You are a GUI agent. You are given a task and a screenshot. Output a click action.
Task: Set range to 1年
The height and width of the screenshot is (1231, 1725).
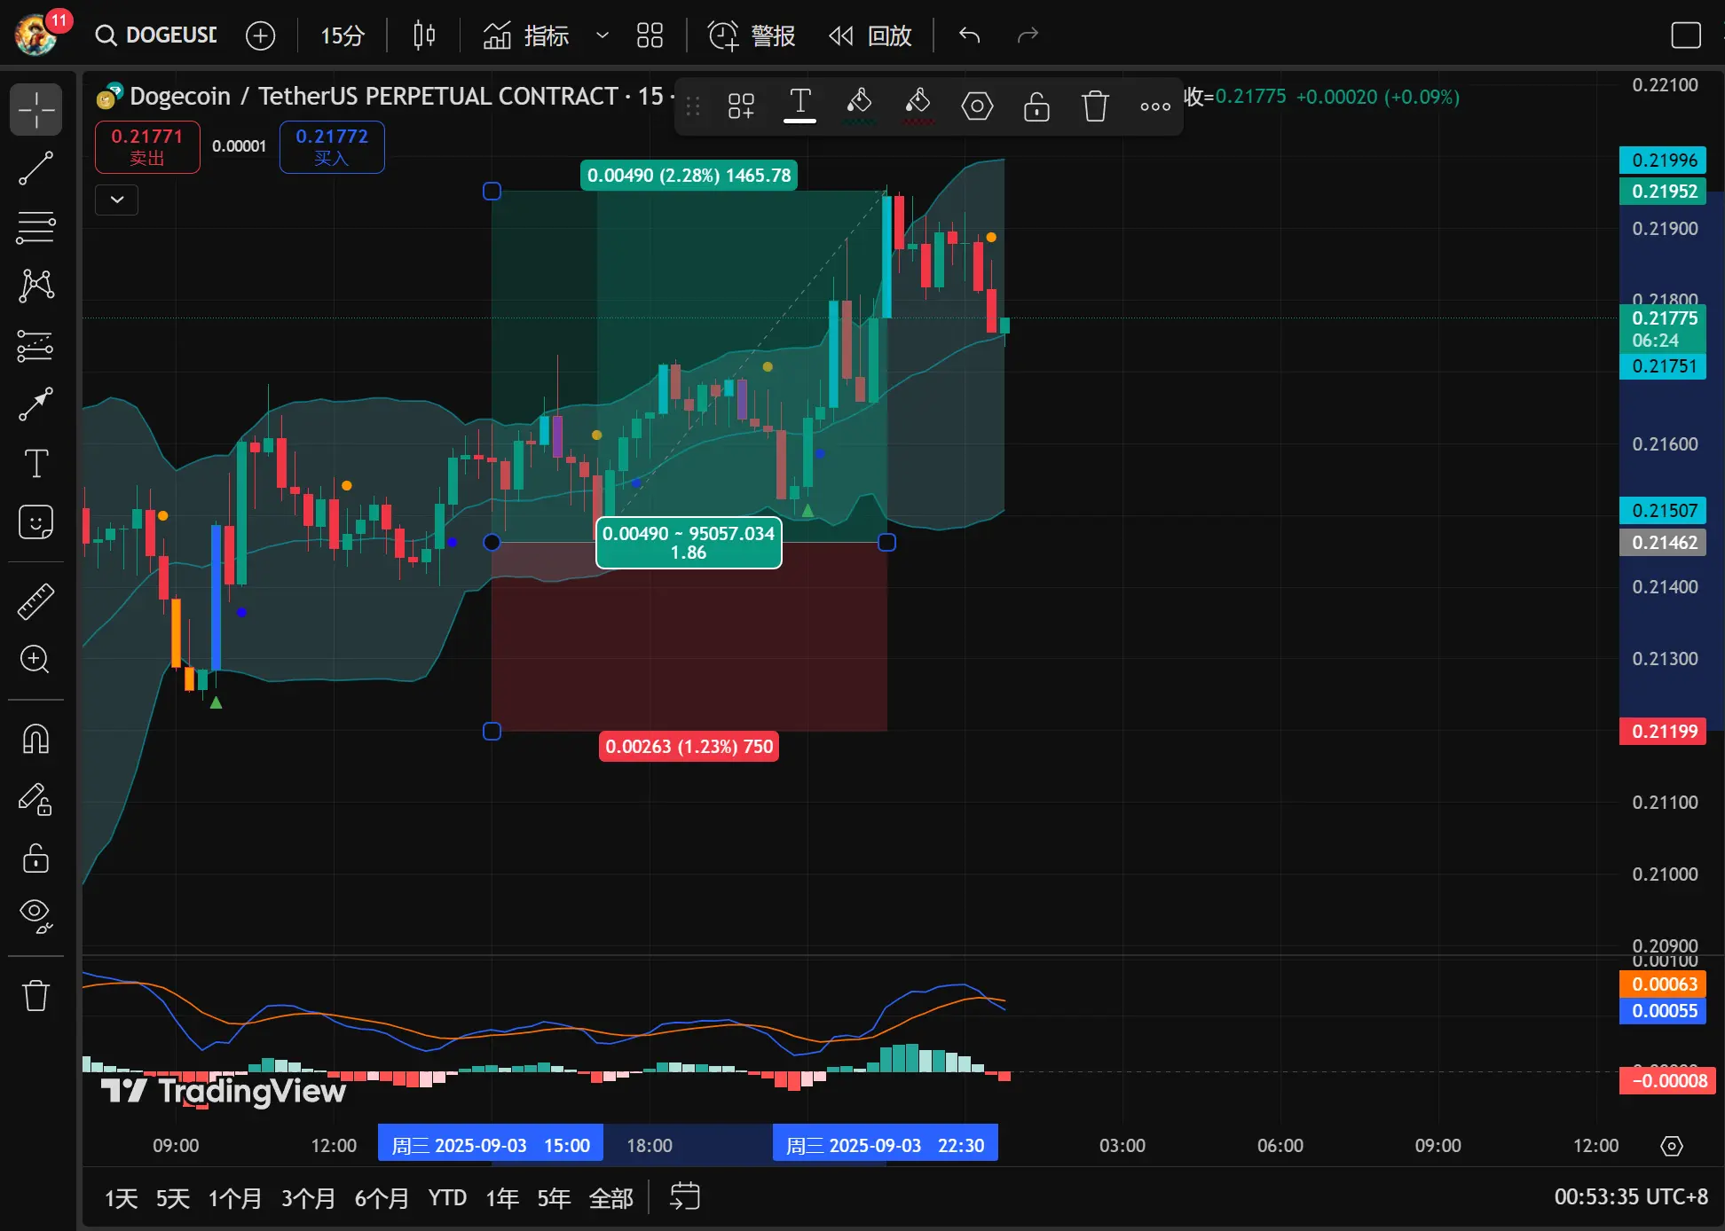502,1198
